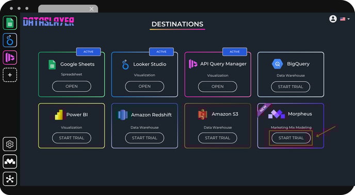
Task: Open the Looker Studio destination
Action: pos(144,86)
